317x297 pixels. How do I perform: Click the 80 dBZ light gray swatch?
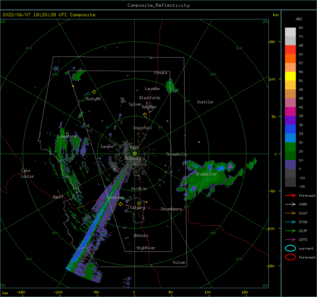[x=290, y=32]
